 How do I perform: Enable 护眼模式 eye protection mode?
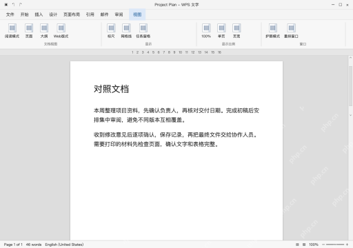point(273,31)
